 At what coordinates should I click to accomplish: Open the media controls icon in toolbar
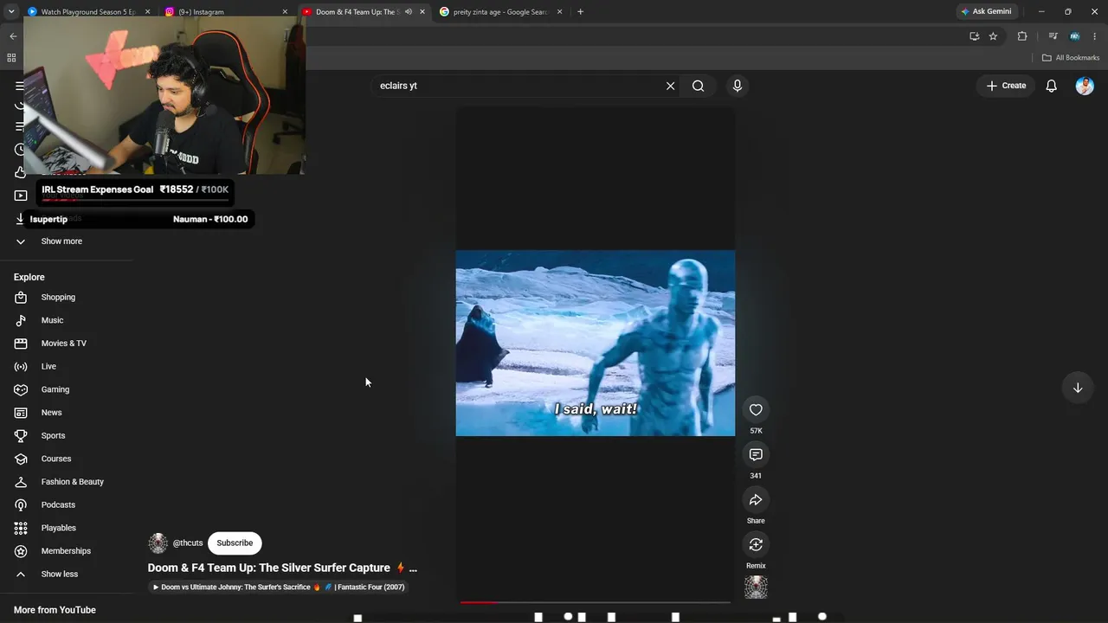(x=1053, y=36)
